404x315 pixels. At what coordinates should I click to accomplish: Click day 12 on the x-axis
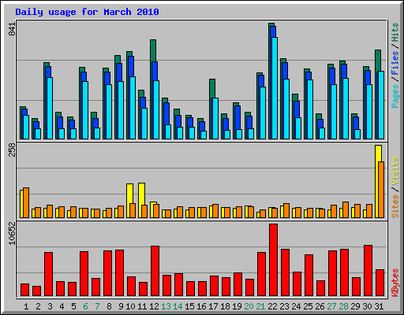point(154,306)
